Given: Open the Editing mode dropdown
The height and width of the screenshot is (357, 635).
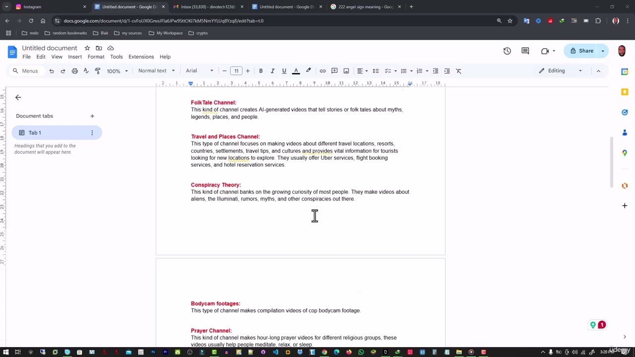Looking at the screenshot, I should (561, 71).
